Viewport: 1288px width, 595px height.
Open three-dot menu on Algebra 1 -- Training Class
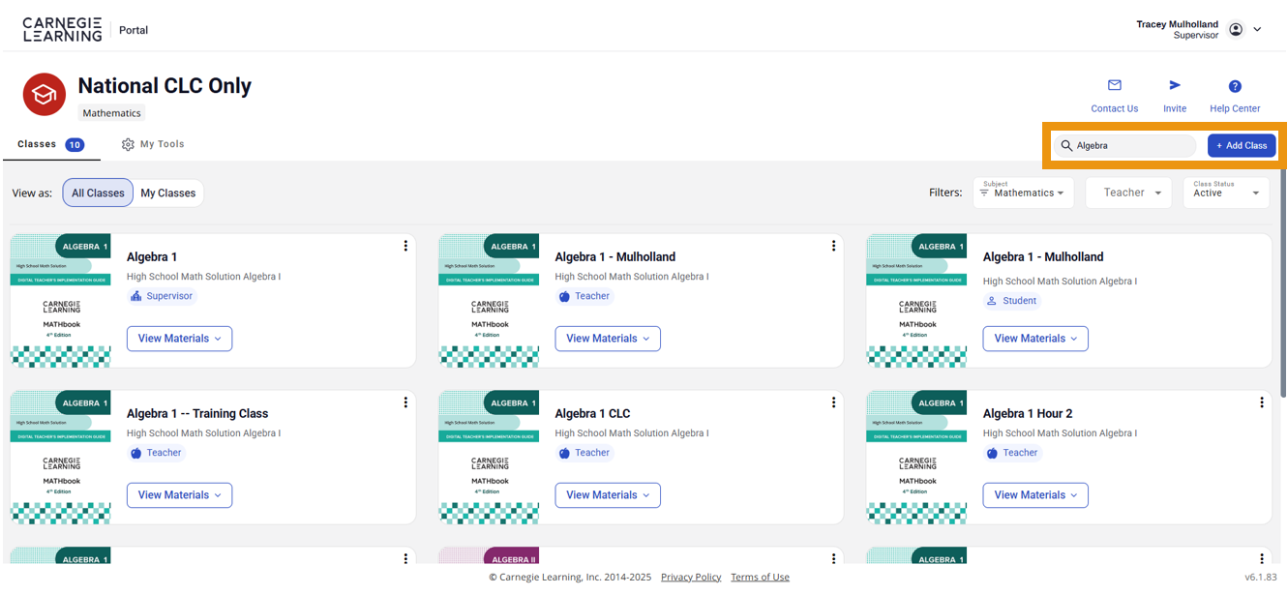pos(405,402)
